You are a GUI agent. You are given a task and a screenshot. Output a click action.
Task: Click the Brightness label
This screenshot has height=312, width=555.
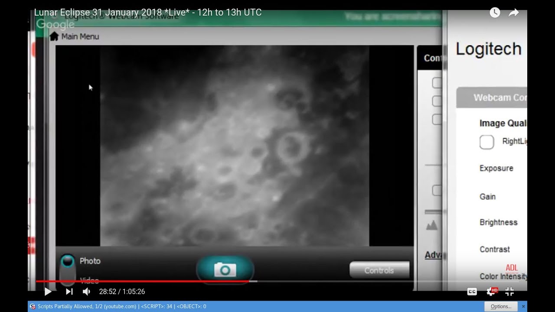(x=498, y=222)
